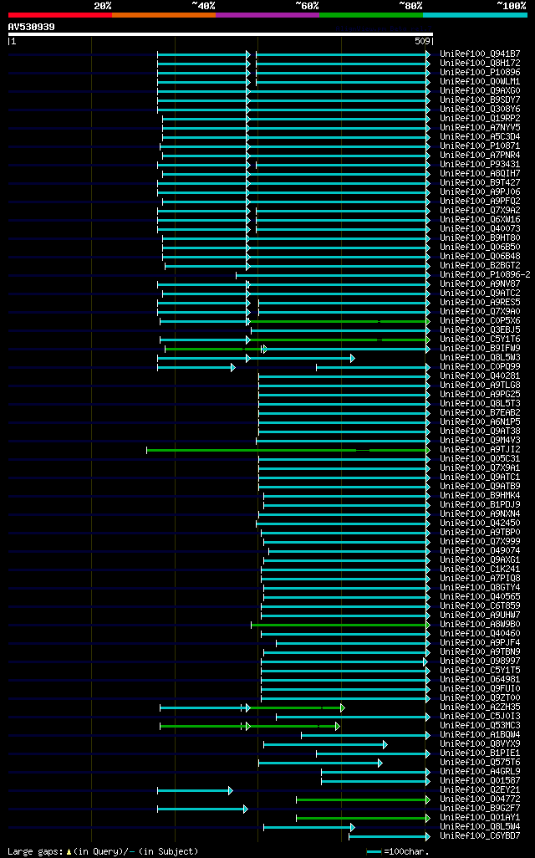Click the green ~80% identity legend segment
The width and height of the screenshot is (535, 858).
(x=371, y=15)
